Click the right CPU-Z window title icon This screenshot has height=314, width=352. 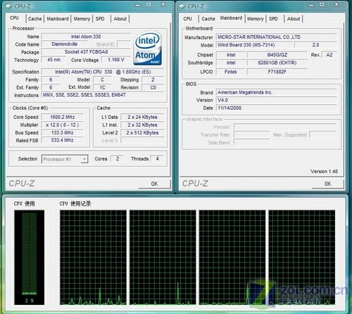182,6
